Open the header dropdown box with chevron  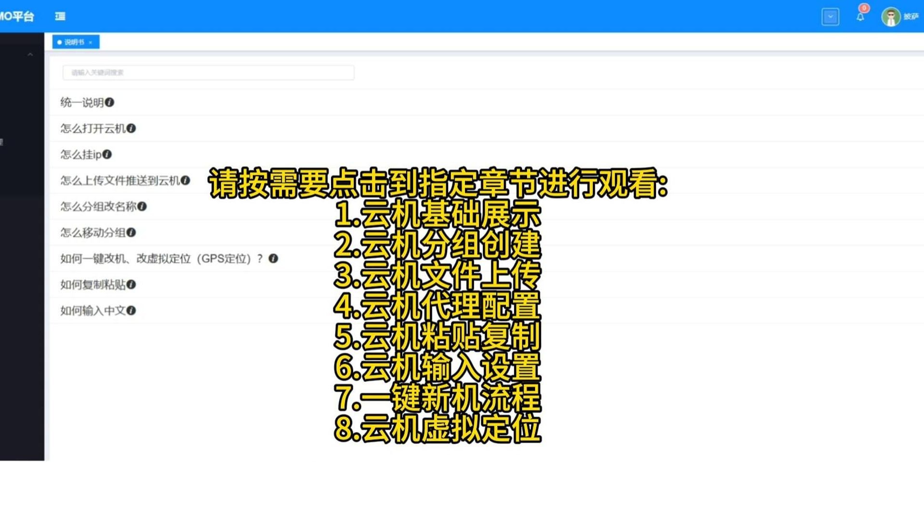coord(830,17)
